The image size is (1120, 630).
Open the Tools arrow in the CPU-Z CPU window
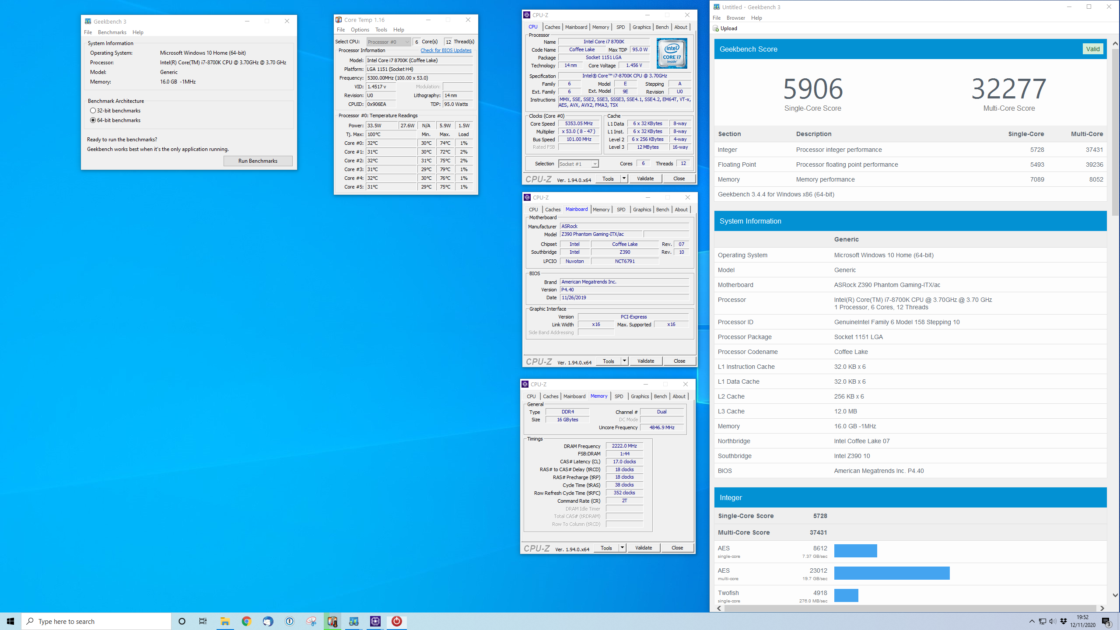click(624, 178)
